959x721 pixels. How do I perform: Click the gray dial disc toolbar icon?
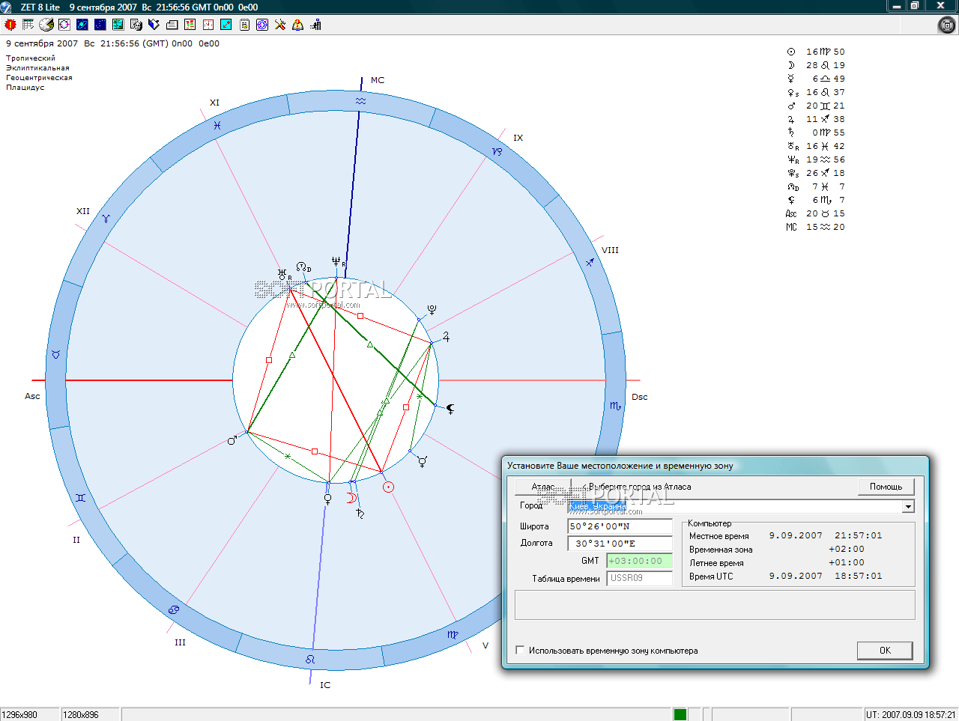46,25
